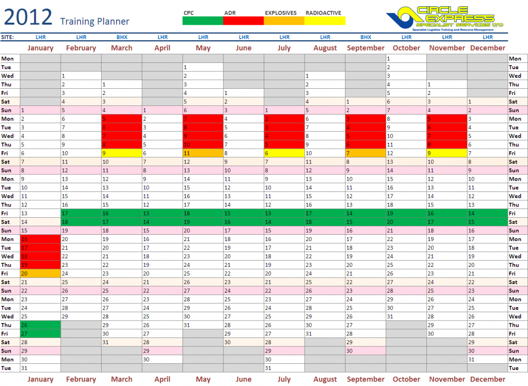Click July 31 cell
528x386 pixels.
click(284, 368)
